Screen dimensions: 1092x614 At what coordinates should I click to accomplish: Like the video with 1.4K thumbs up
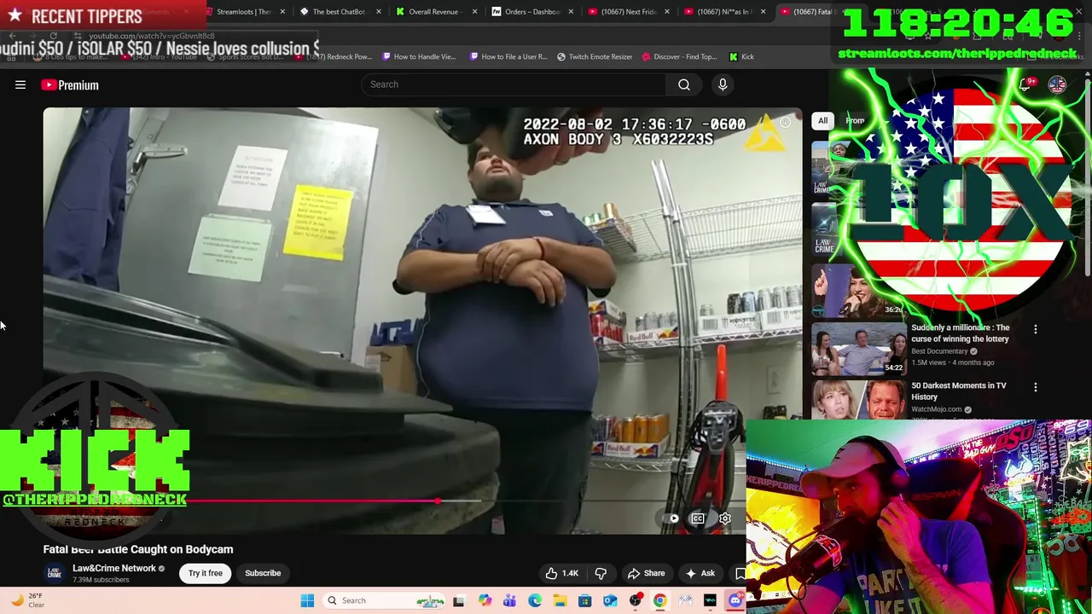(x=562, y=573)
